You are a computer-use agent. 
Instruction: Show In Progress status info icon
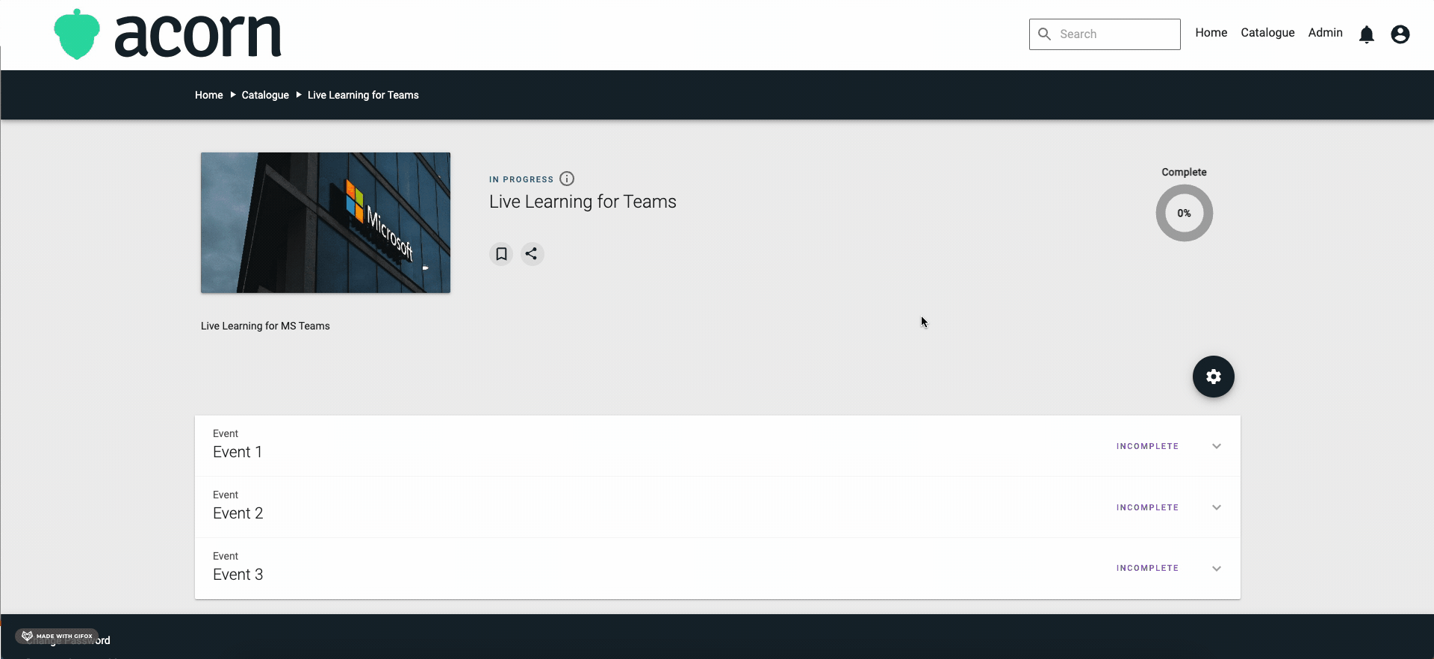coord(567,179)
